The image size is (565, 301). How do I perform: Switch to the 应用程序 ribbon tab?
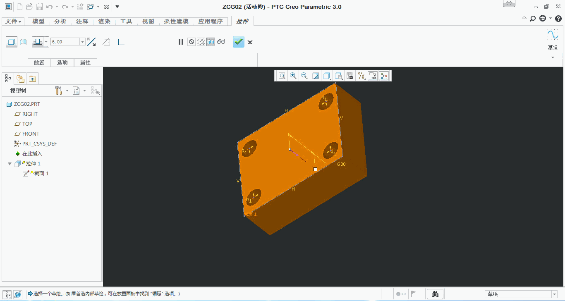(211, 21)
